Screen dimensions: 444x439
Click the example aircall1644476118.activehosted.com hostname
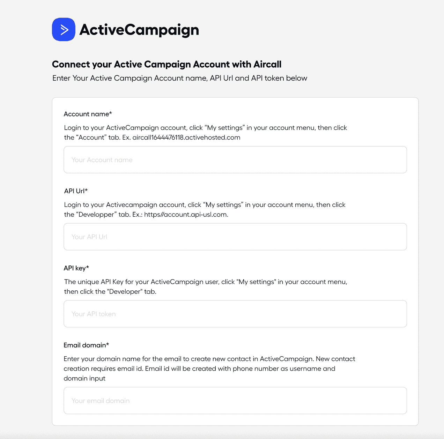point(186,137)
